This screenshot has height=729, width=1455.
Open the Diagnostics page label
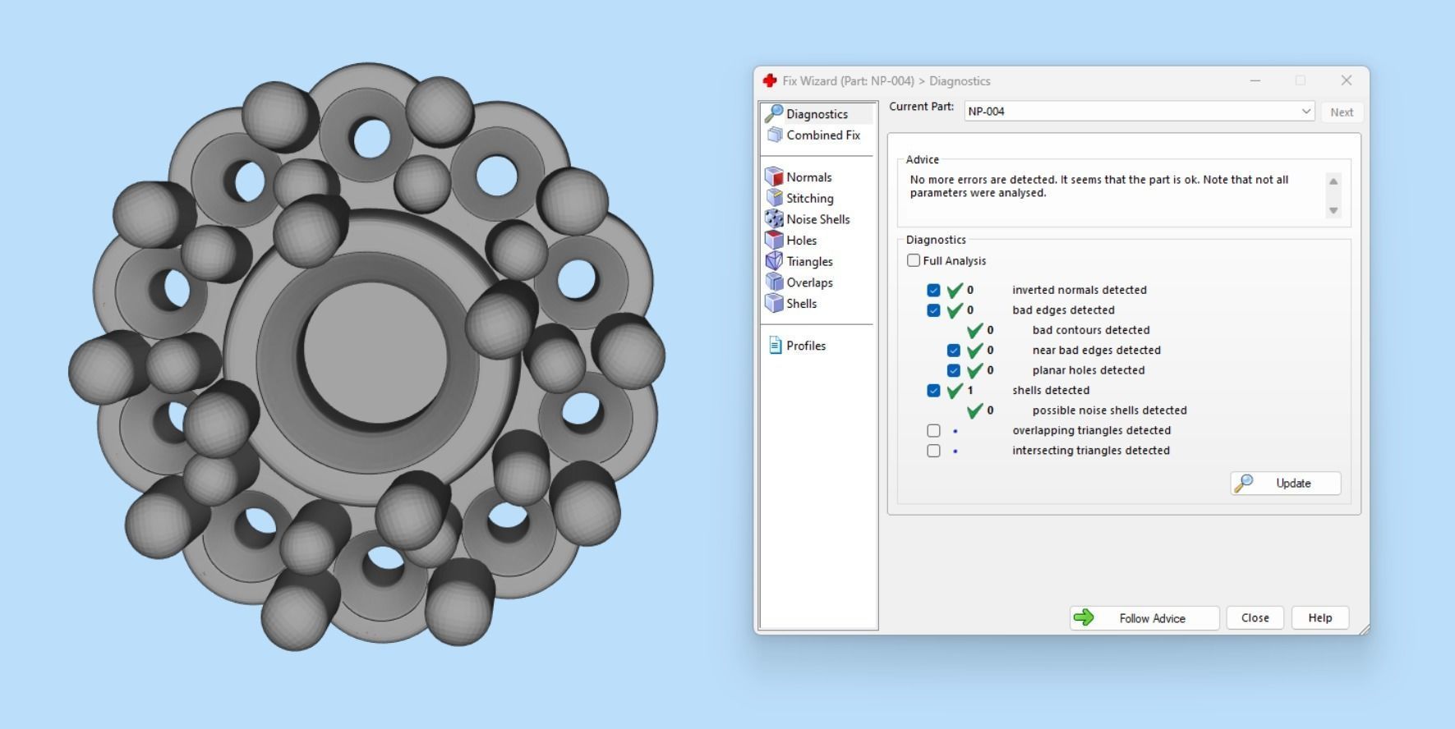pyautogui.click(x=817, y=114)
